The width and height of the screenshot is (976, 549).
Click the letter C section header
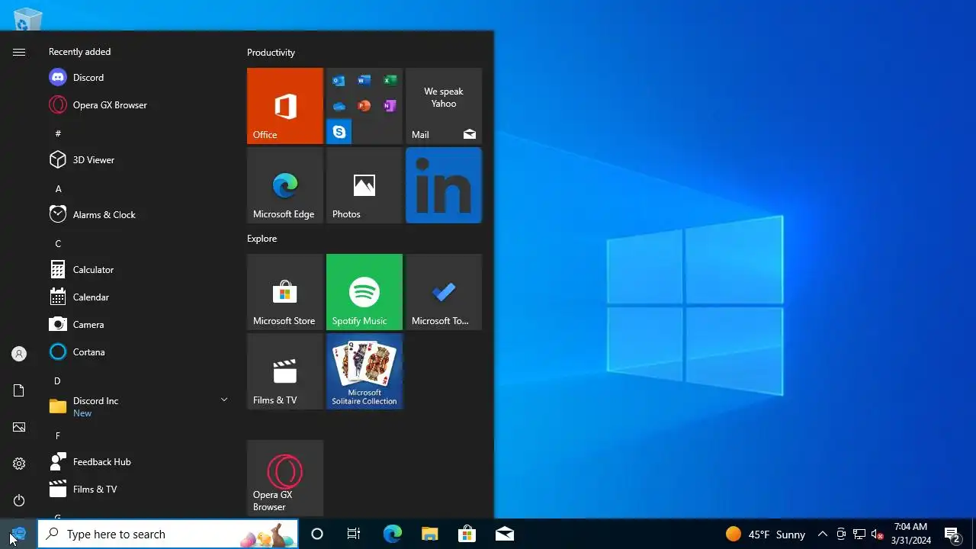pyautogui.click(x=58, y=243)
